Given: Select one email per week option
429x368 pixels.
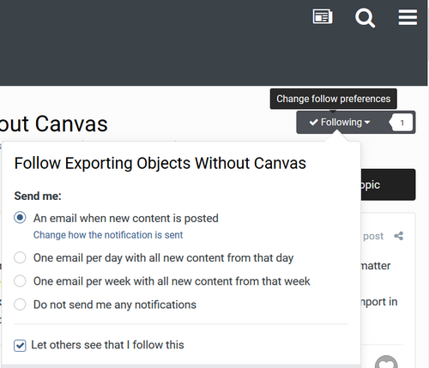Looking at the screenshot, I should [x=20, y=281].
